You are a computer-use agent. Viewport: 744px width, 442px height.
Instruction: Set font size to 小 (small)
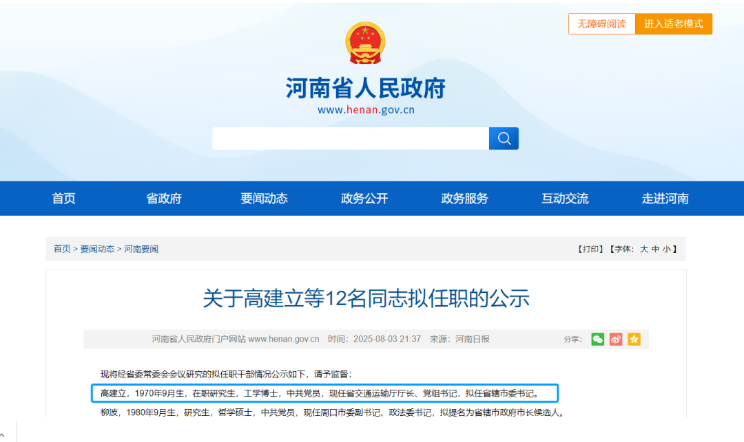coord(666,249)
